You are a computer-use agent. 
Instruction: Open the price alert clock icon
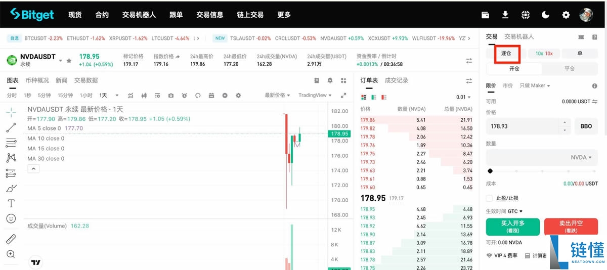click(x=185, y=95)
